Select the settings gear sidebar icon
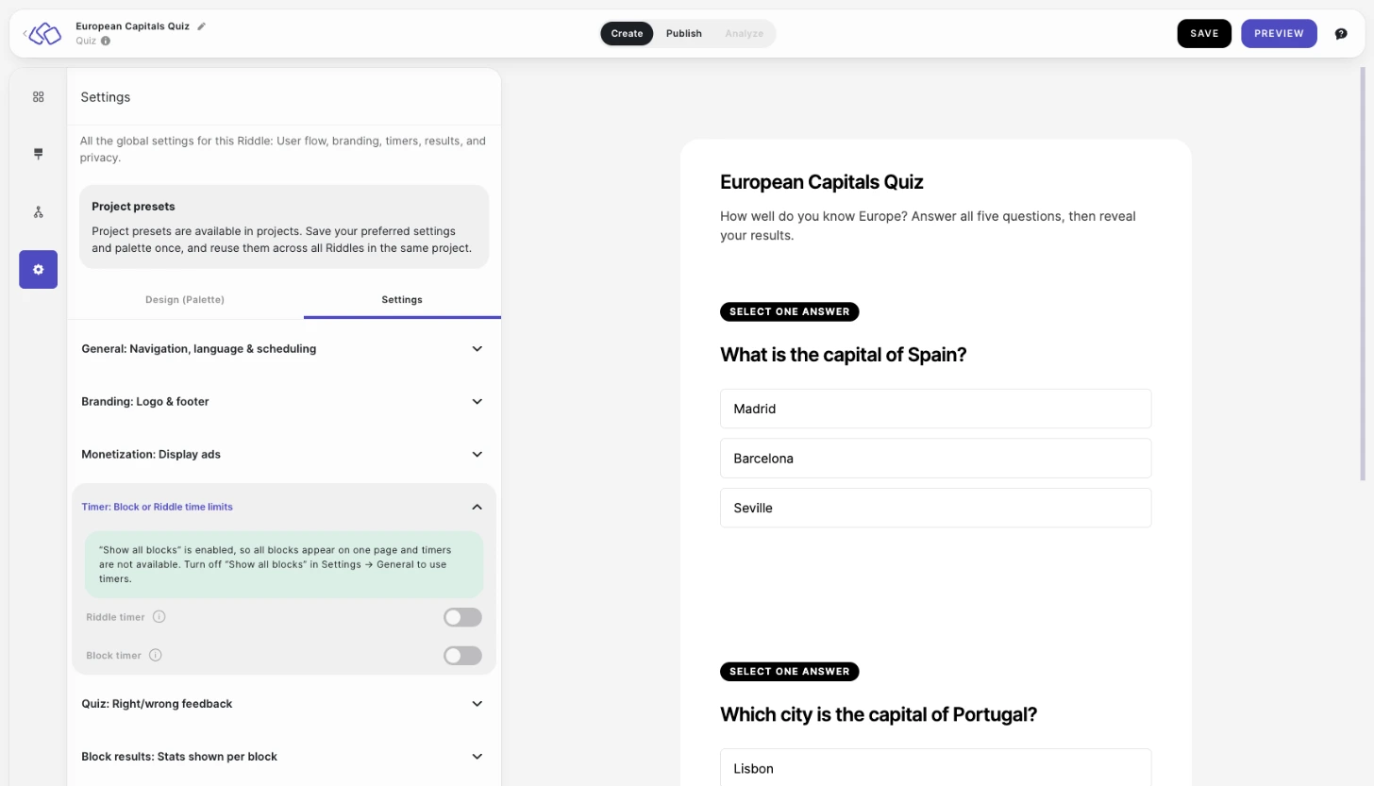The height and width of the screenshot is (786, 1374). click(x=39, y=270)
